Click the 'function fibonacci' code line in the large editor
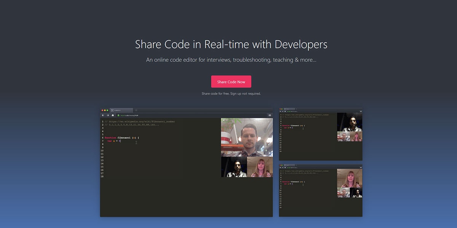457x228 pixels. (122, 138)
